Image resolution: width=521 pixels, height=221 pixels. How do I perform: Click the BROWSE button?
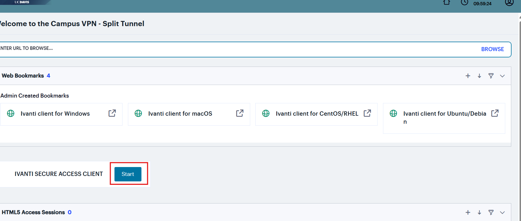click(492, 49)
